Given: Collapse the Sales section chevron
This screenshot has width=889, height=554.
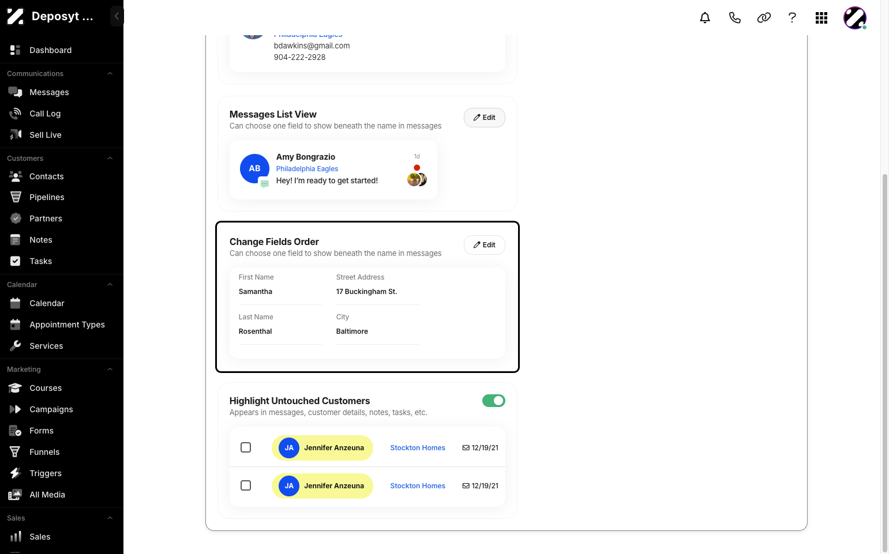Looking at the screenshot, I should [x=110, y=518].
